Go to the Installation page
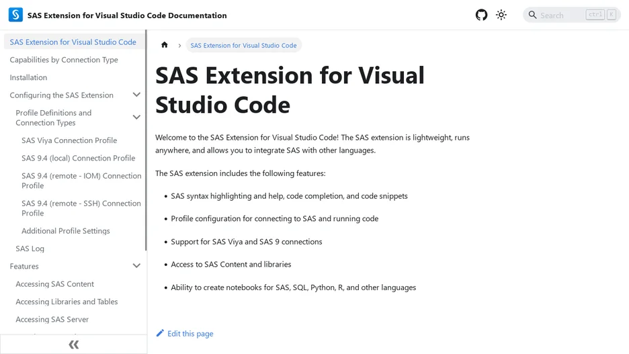 coord(28,77)
